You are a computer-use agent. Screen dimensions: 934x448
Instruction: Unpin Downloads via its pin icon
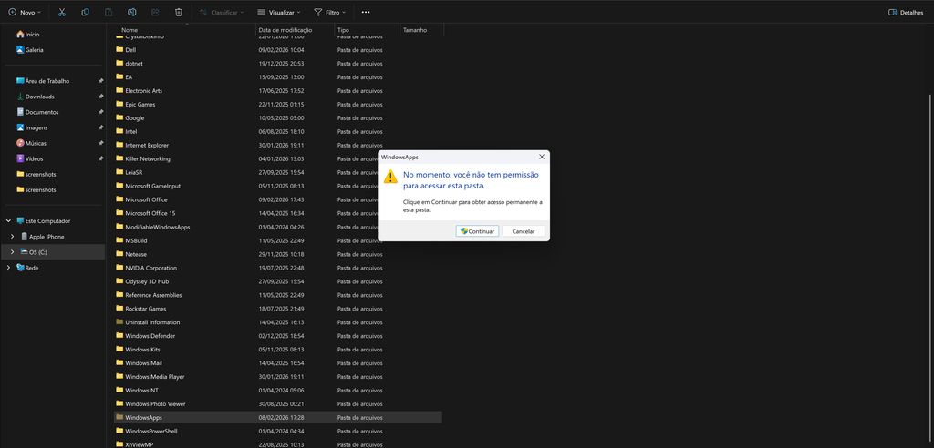100,97
